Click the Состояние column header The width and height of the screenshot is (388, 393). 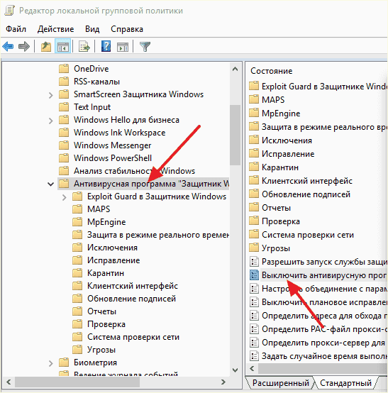pos(272,71)
